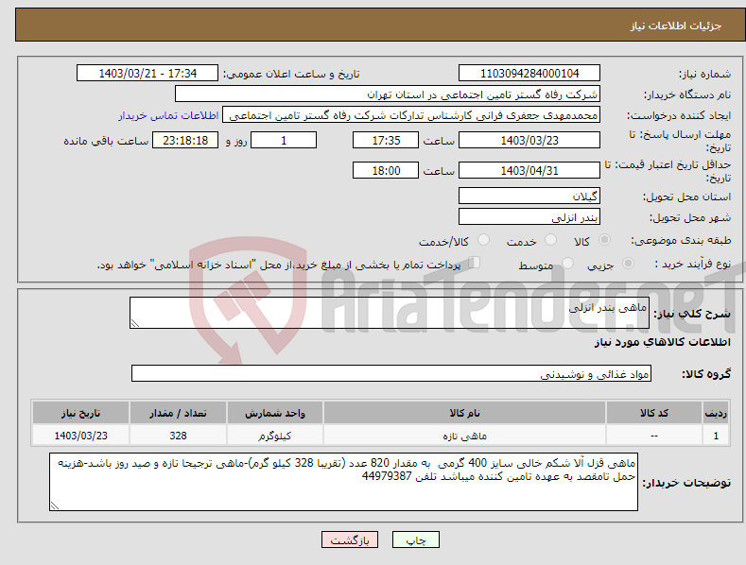Screen dimensions: 746x565
Task: Click the تعداد / مقدار column header
Action: (178, 413)
